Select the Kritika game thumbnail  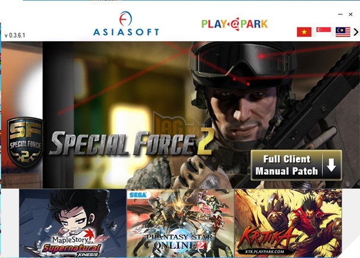(288, 223)
